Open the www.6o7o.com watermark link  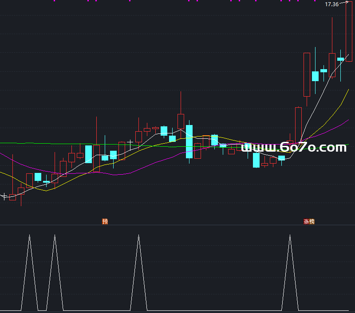293,148
